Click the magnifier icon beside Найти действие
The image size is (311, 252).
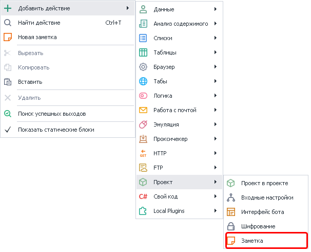8,23
